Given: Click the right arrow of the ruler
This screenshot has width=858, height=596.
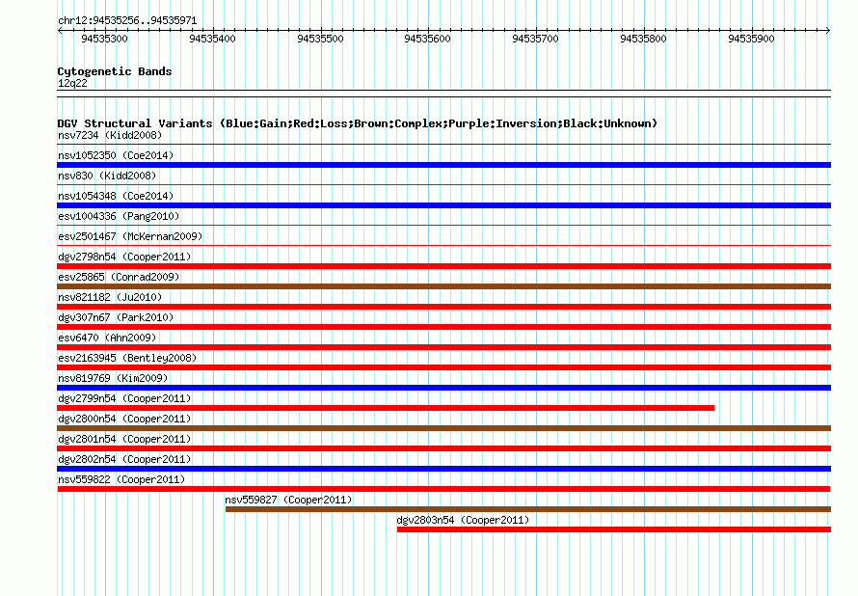Looking at the screenshot, I should coord(827,31).
